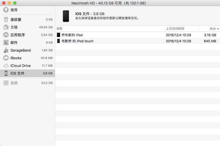Sort by the 大小 column chevron
This screenshot has width=220, height=146.
point(218,29)
